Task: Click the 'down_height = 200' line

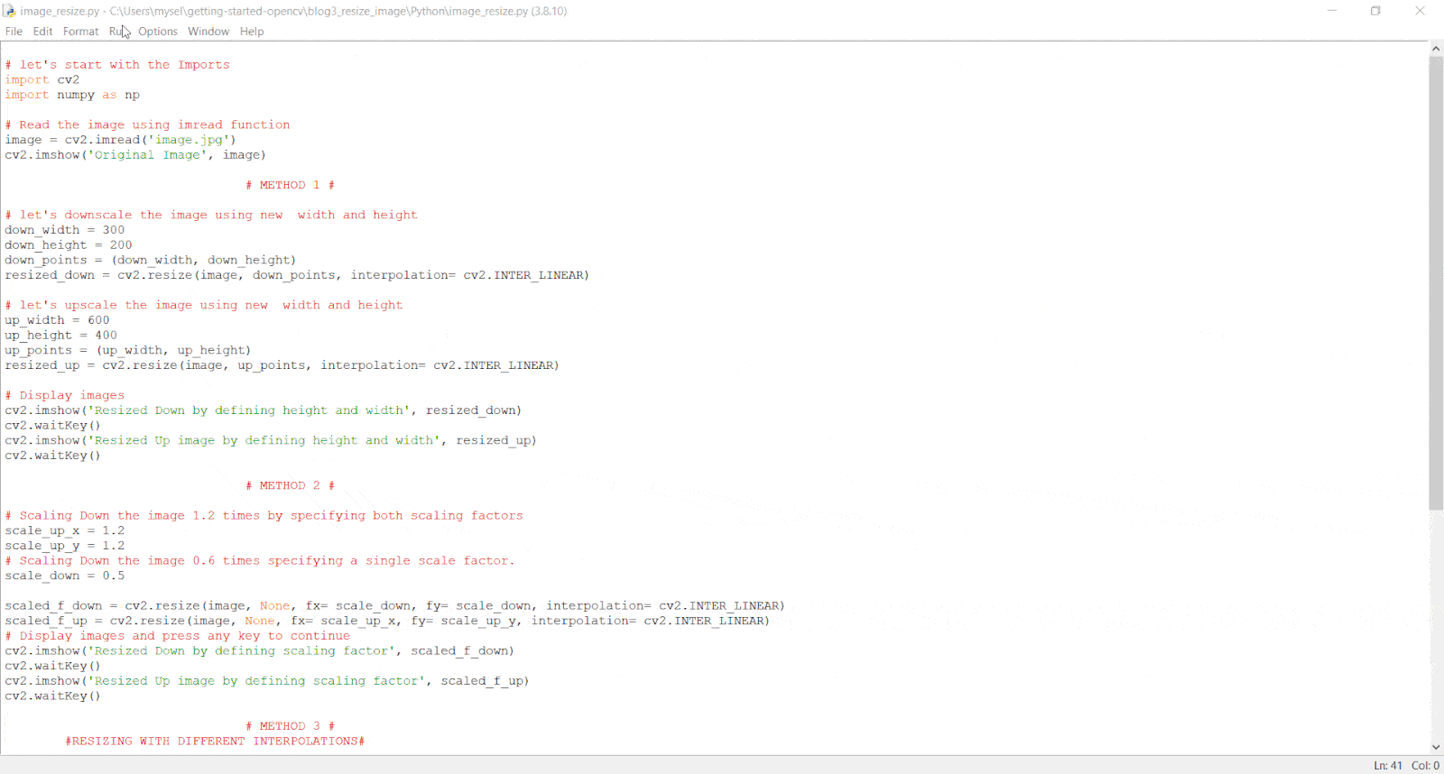Action: (x=69, y=245)
